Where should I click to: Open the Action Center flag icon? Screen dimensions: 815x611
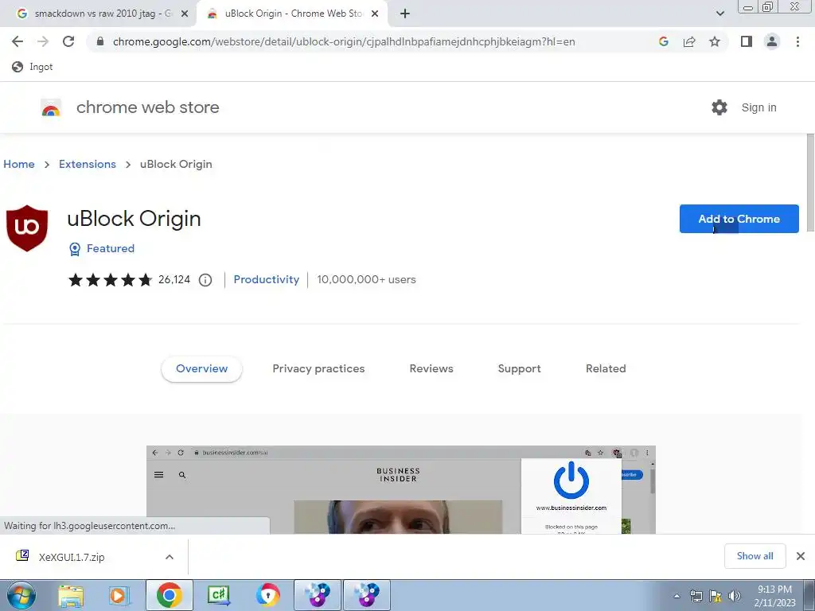coord(716,596)
